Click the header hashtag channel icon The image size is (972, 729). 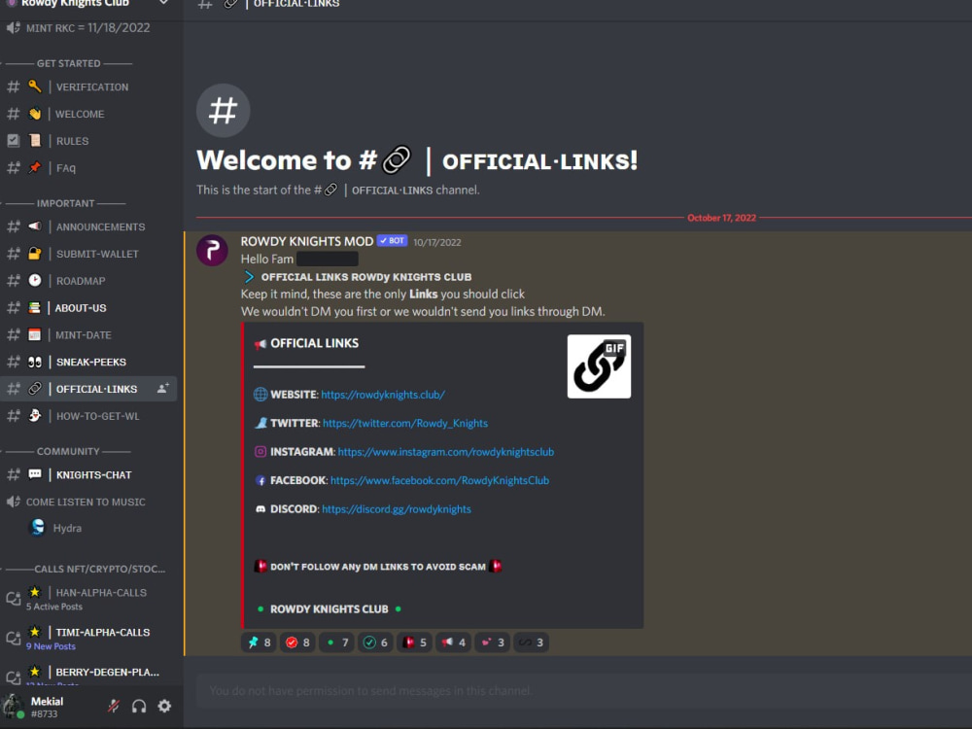click(x=205, y=4)
